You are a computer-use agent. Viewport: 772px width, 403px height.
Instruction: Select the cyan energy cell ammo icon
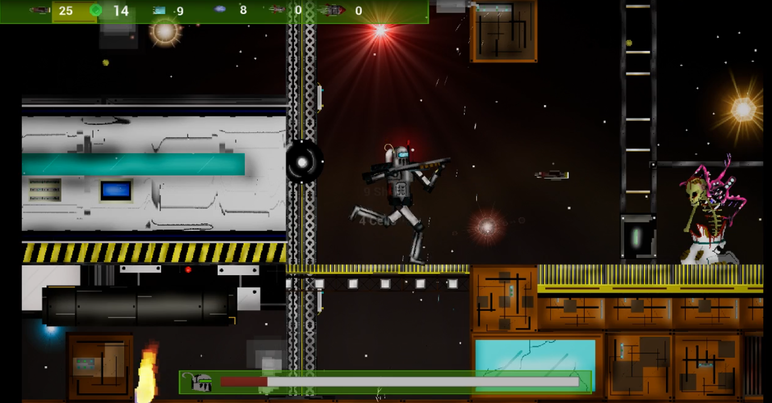pyautogui.click(x=159, y=10)
